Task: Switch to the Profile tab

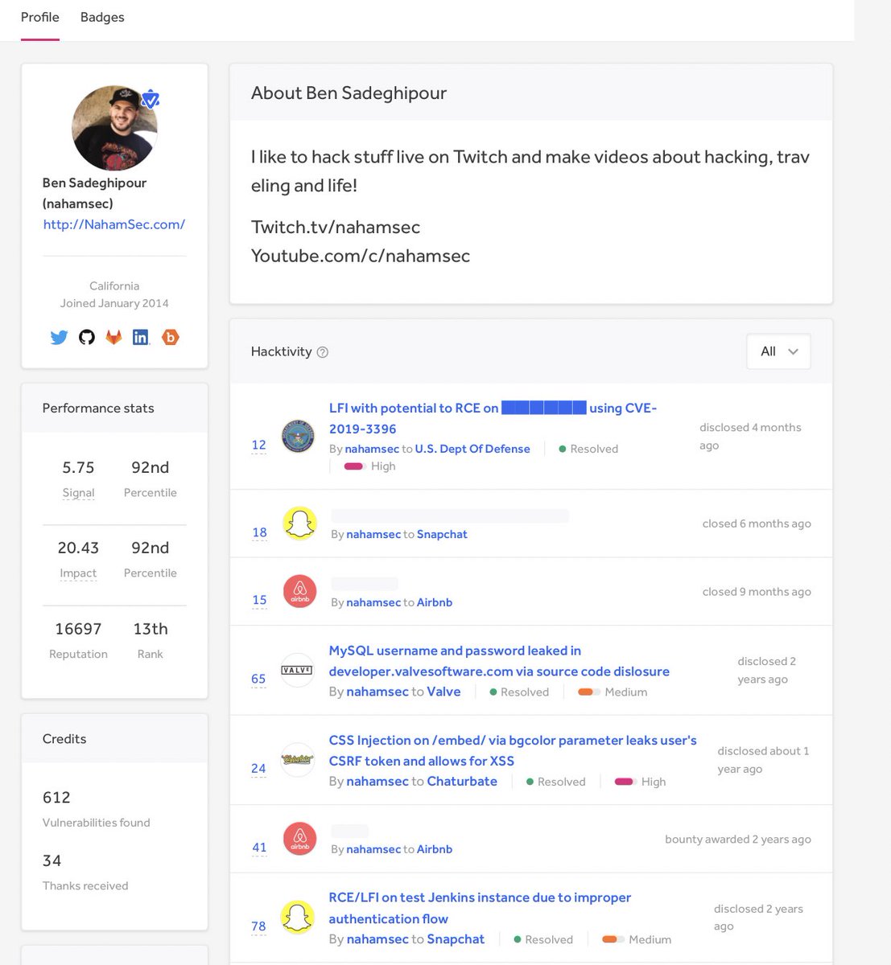Action: click(40, 17)
